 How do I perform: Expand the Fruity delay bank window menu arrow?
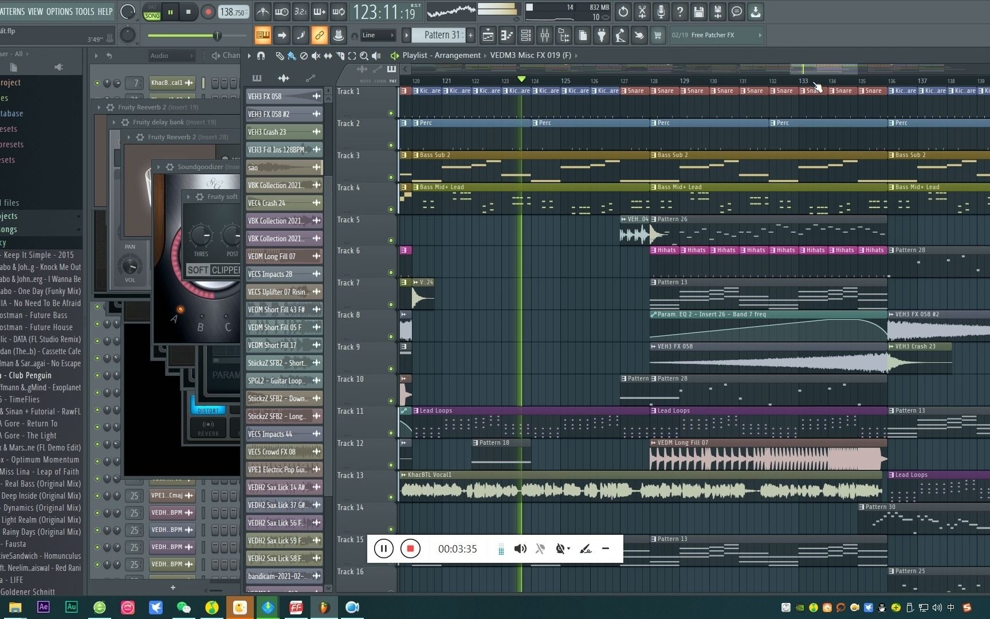[114, 122]
